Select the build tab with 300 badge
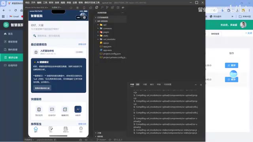This screenshot has width=253, height=142. (x=135, y=84)
